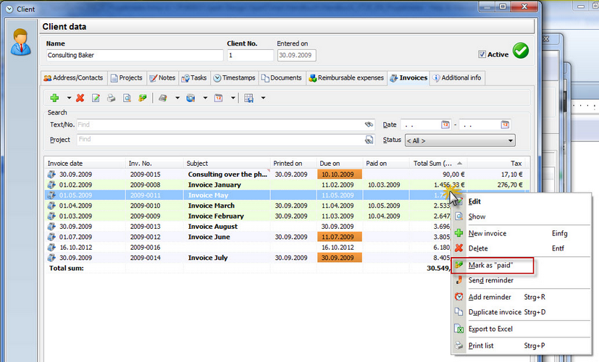
Task: Select Export to Excel menu entry
Action: [521, 329]
